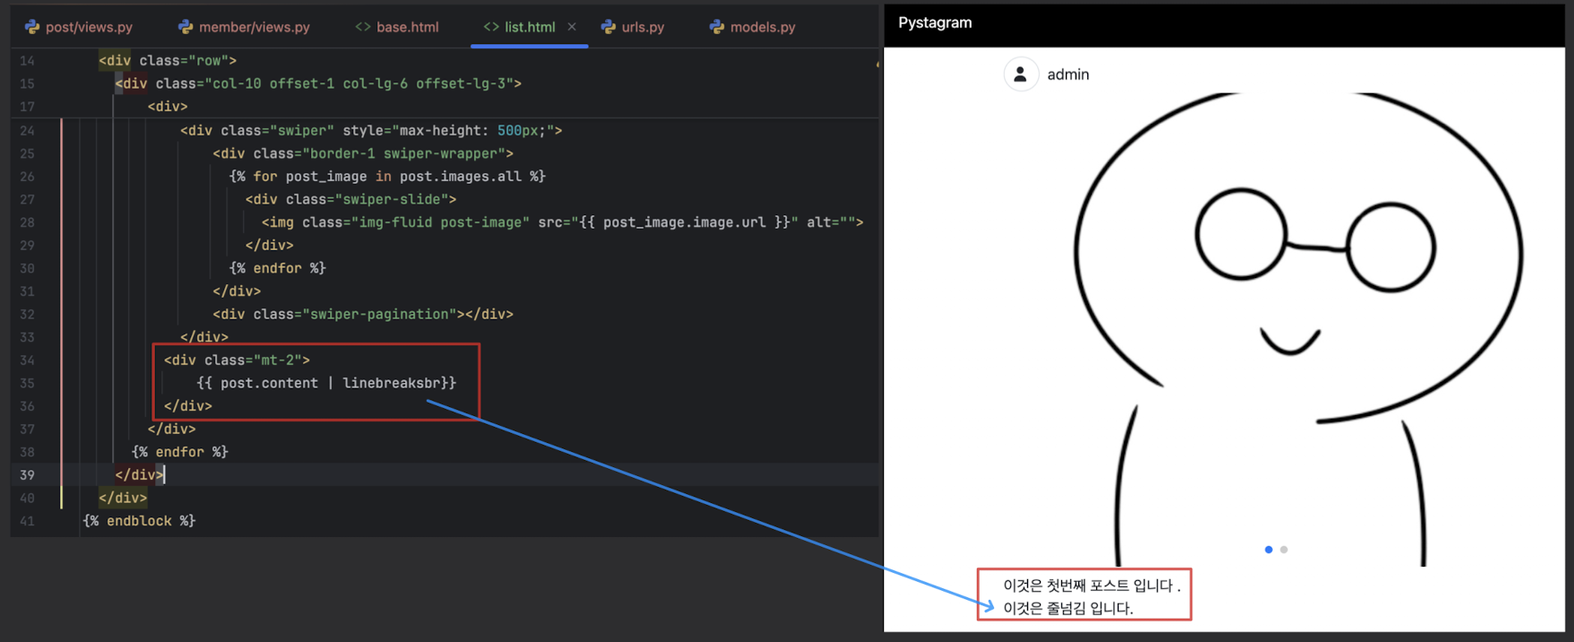
Task: Click line number 14 in the gutter
Action: point(27,61)
